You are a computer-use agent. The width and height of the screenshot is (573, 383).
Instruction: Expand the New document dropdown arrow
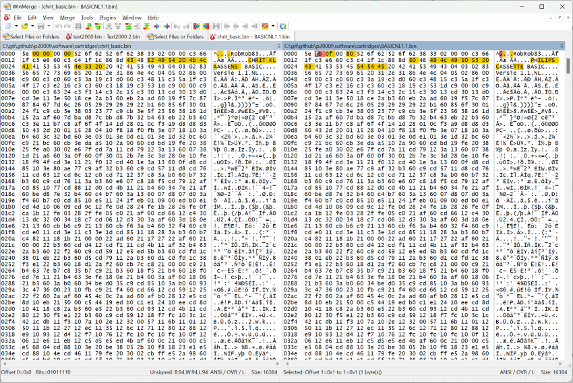(x=16, y=26)
